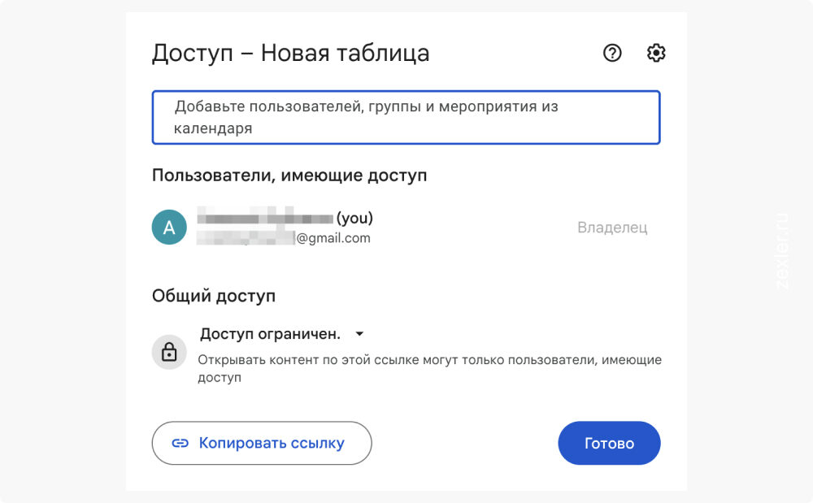
Task: Open sharing settings via the gear icon
Action: click(x=656, y=54)
